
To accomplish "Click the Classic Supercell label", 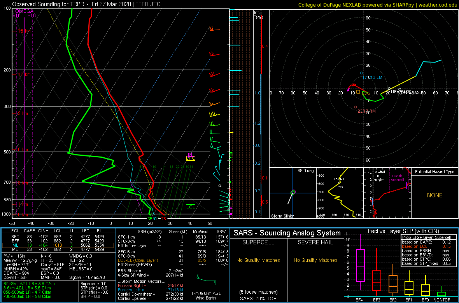I will pyautogui.click(x=398, y=178).
